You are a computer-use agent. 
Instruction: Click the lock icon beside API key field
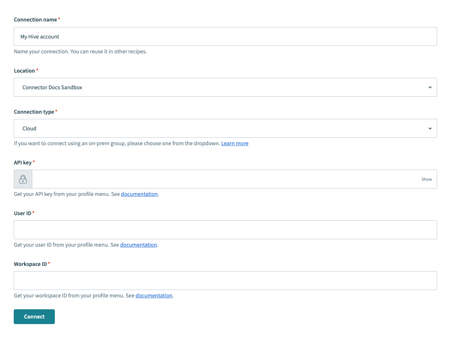(23, 179)
